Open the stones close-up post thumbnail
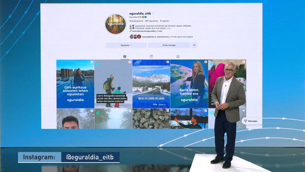 pyautogui.click(x=151, y=118)
